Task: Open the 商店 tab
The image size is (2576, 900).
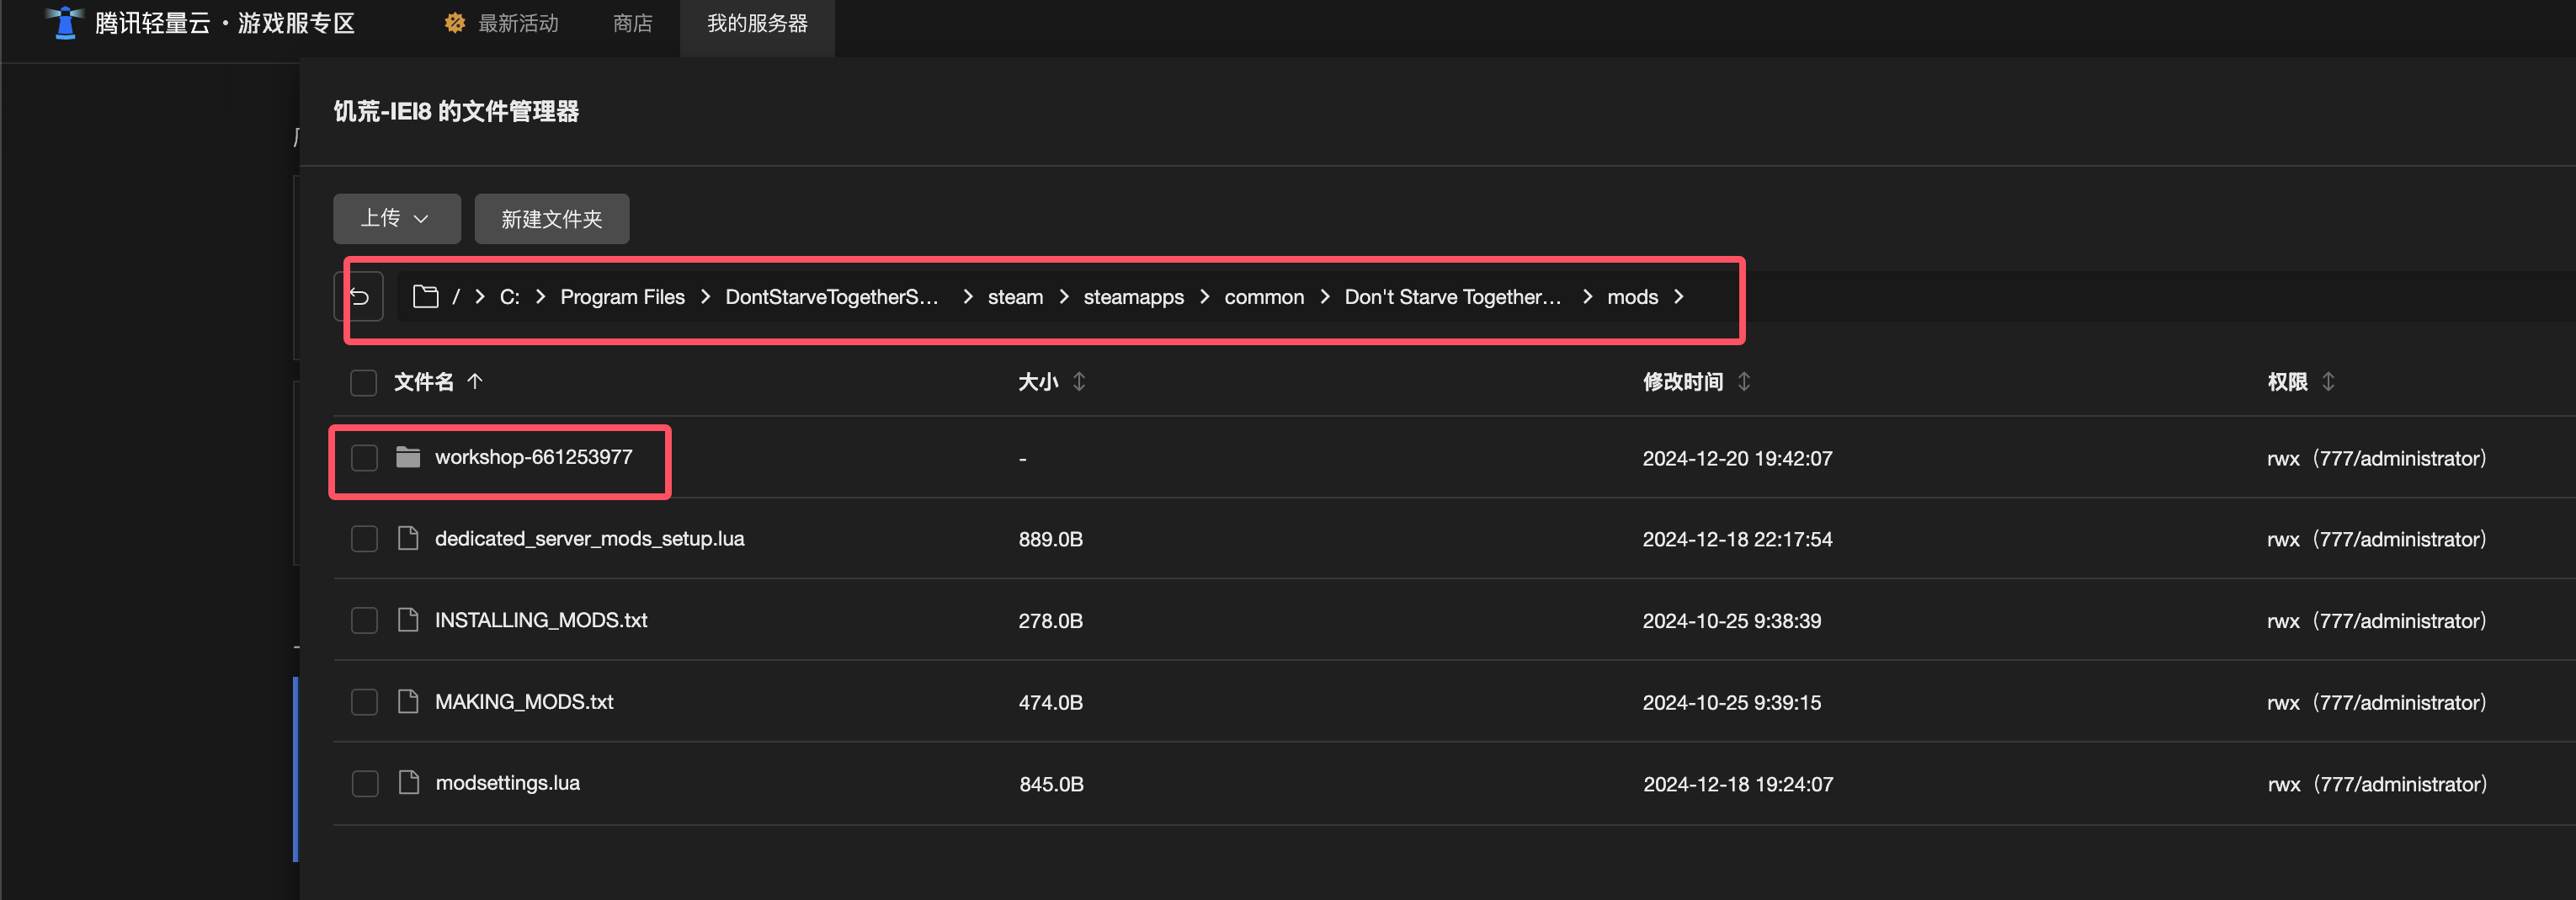Action: [x=632, y=23]
